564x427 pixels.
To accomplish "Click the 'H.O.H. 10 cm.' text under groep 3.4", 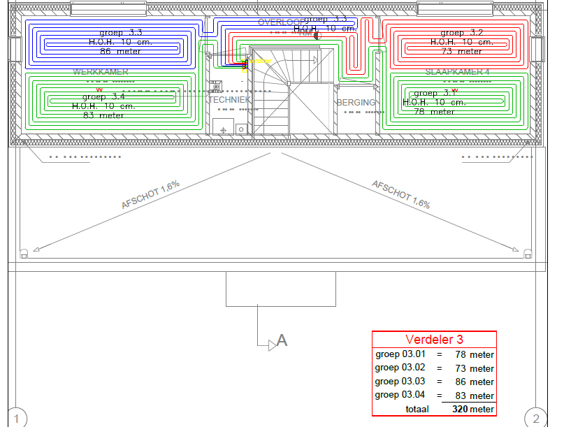I will (x=103, y=106).
